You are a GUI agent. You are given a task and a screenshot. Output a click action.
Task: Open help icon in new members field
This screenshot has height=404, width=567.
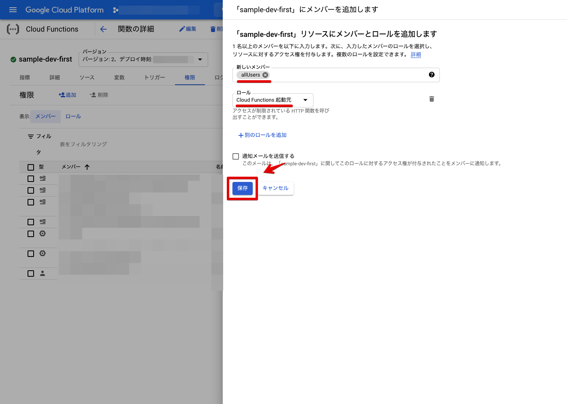click(x=432, y=75)
